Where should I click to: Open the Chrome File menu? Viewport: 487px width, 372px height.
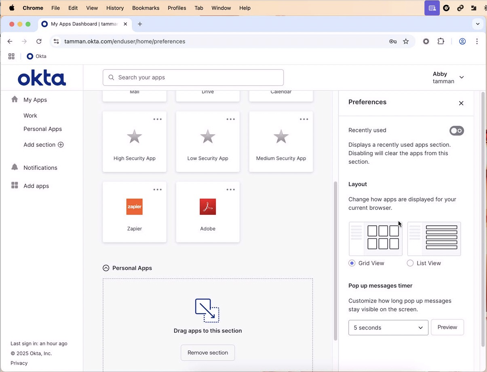coord(55,8)
